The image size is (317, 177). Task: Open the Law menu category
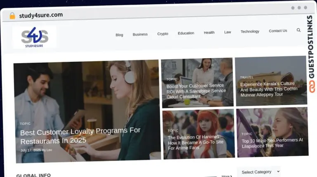click(227, 32)
